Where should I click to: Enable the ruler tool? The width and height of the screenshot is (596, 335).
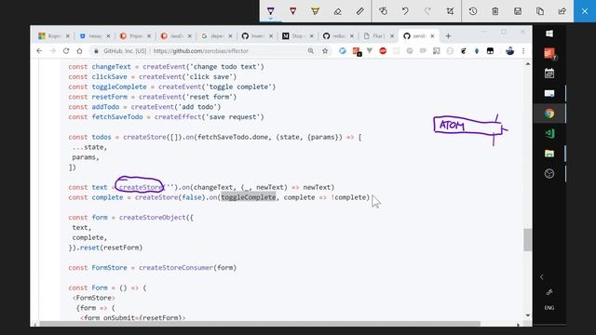pos(360,11)
